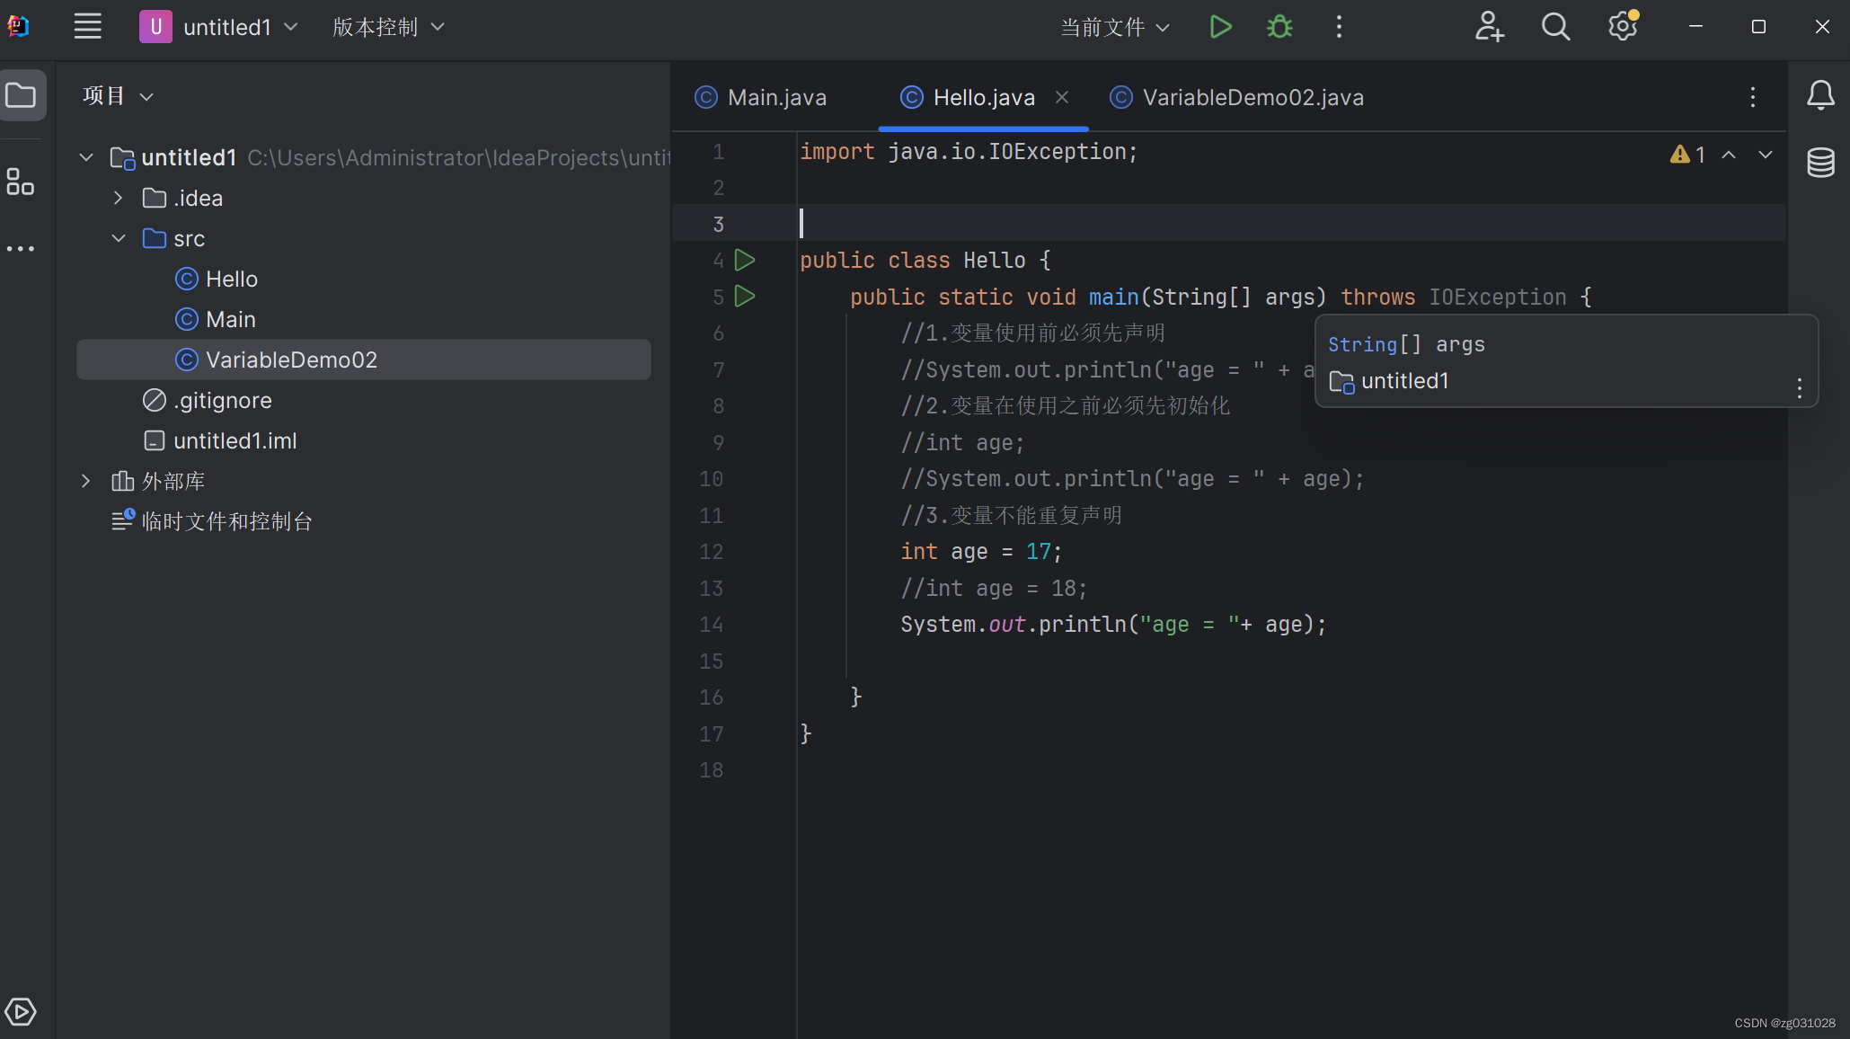
Task: Click the green Run button in toolbar
Action: [x=1219, y=27]
